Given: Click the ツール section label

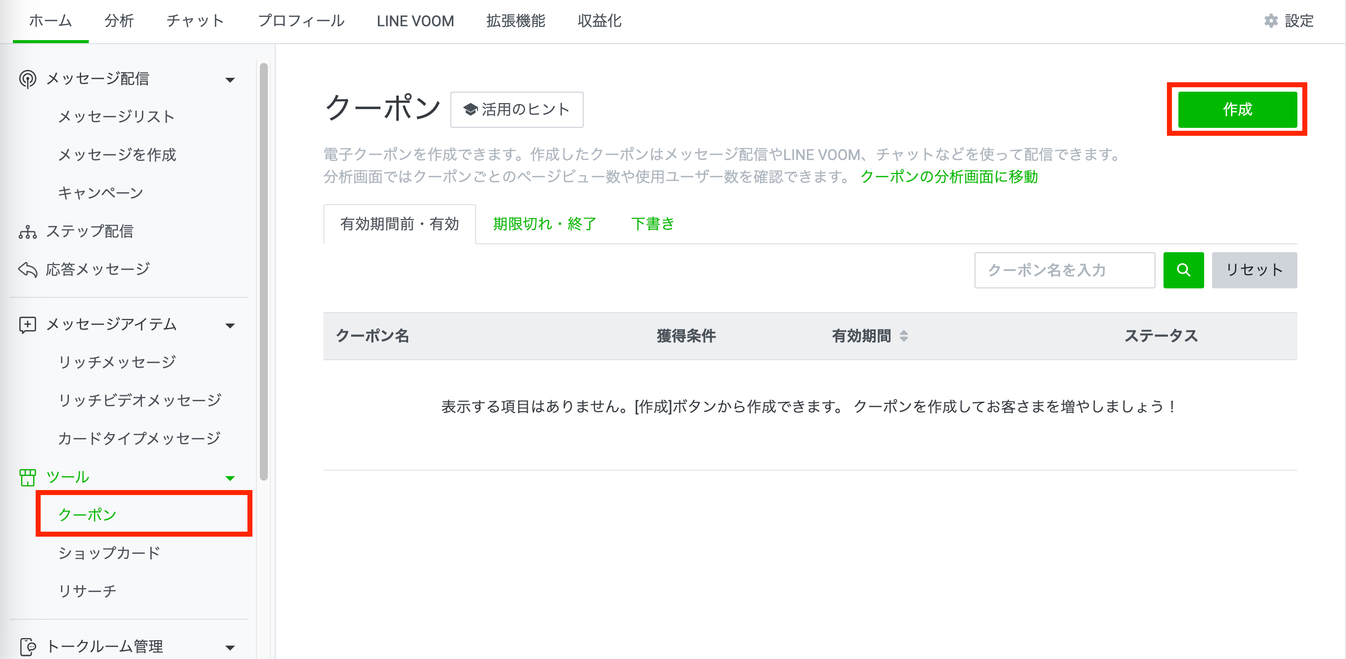Looking at the screenshot, I should tap(67, 477).
